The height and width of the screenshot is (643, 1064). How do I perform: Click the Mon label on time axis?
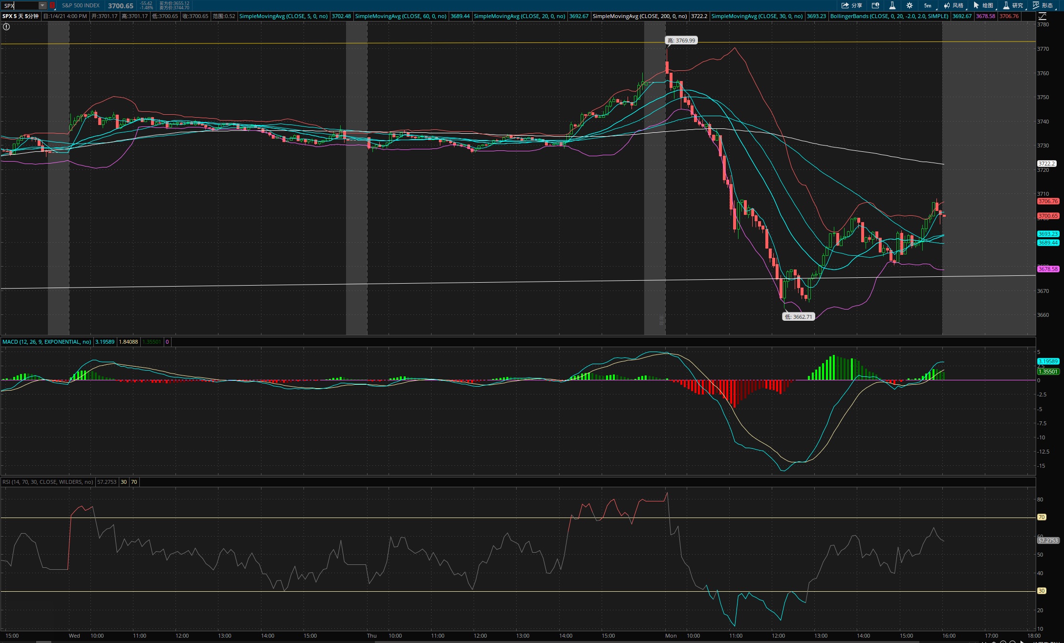pyautogui.click(x=671, y=636)
